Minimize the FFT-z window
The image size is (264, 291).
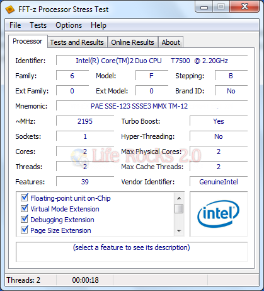[204, 7]
